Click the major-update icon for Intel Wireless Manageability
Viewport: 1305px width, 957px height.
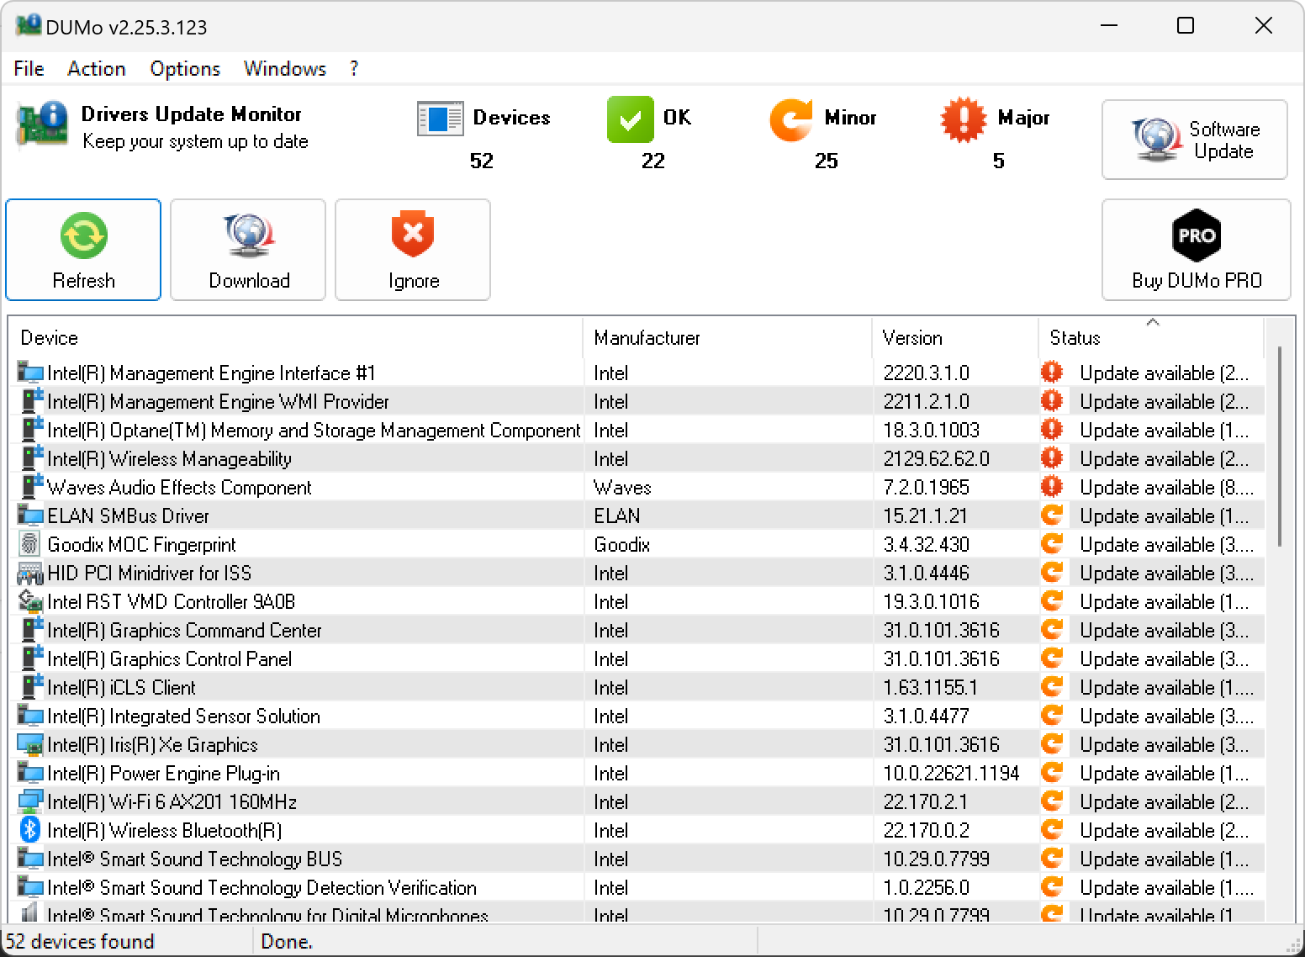click(1052, 457)
